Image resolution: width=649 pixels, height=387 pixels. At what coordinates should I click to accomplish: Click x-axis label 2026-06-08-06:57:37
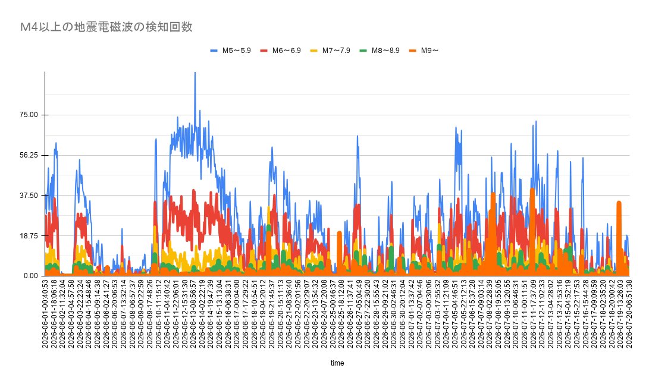pos(132,314)
